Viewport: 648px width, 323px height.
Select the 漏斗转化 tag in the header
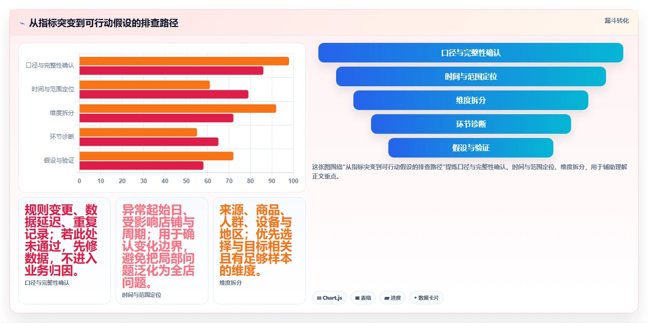pos(616,21)
